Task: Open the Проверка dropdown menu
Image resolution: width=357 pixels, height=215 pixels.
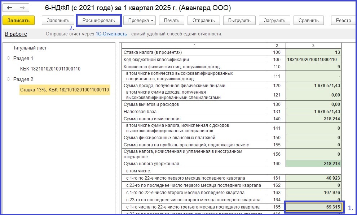Action: click(140, 20)
